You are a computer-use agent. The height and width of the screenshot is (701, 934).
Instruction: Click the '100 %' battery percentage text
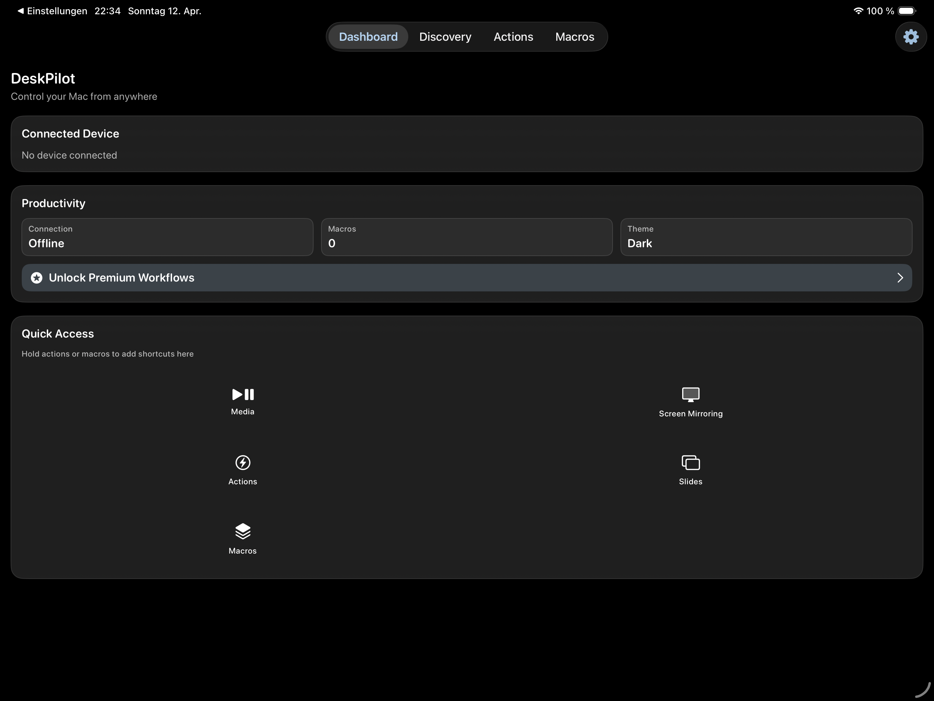[880, 11]
